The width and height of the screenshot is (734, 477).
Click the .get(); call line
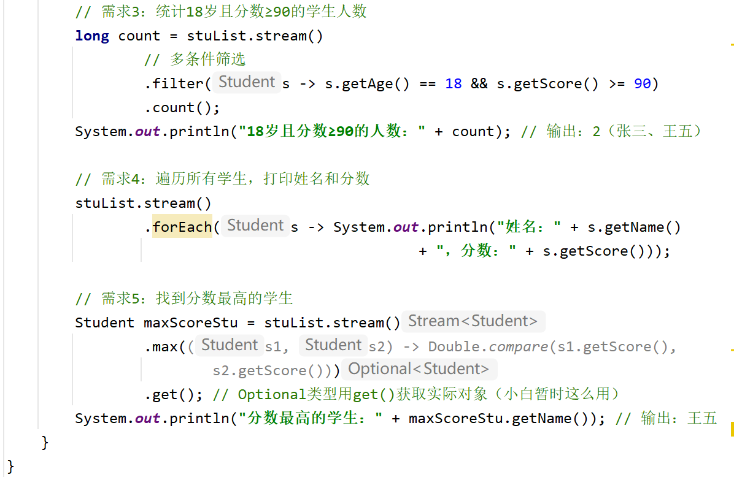[x=174, y=395]
